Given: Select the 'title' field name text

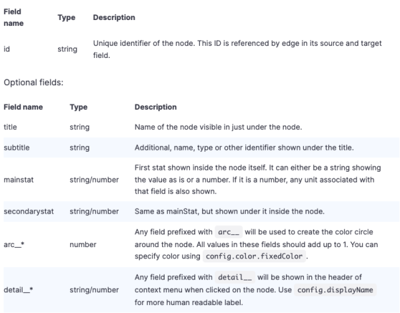Looking at the screenshot, I should coord(10,127).
